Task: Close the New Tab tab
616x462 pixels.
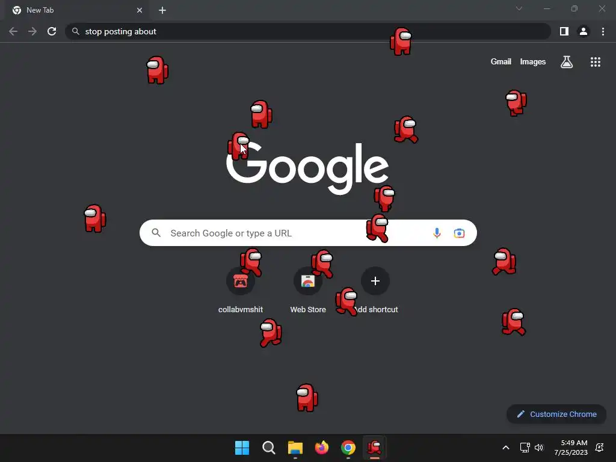Action: coord(140,10)
